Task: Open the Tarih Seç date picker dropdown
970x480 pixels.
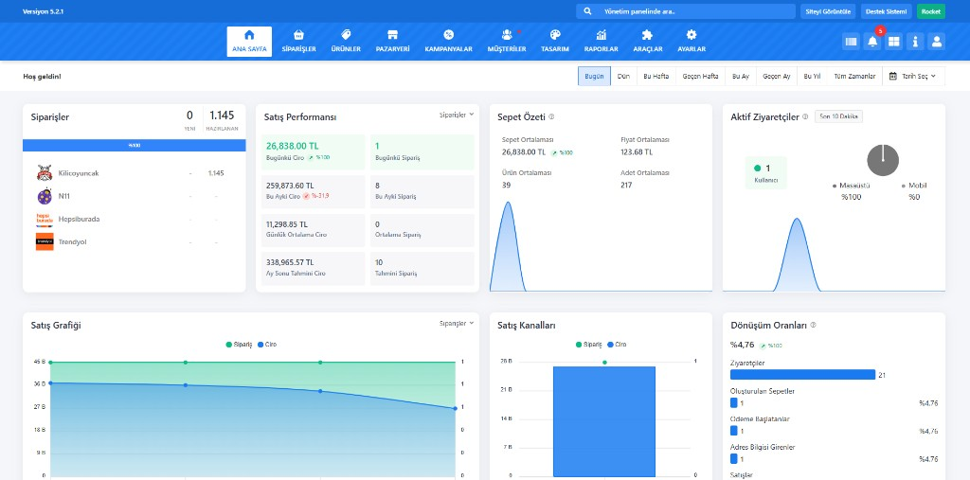Action: point(913,76)
